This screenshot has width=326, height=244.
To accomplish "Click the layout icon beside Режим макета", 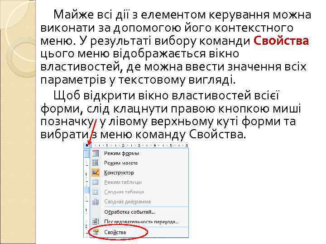I will coord(96,163).
